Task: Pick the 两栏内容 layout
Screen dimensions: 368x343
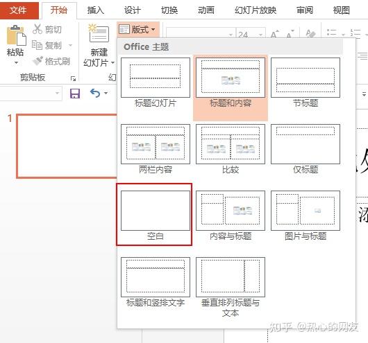Action: (x=156, y=149)
